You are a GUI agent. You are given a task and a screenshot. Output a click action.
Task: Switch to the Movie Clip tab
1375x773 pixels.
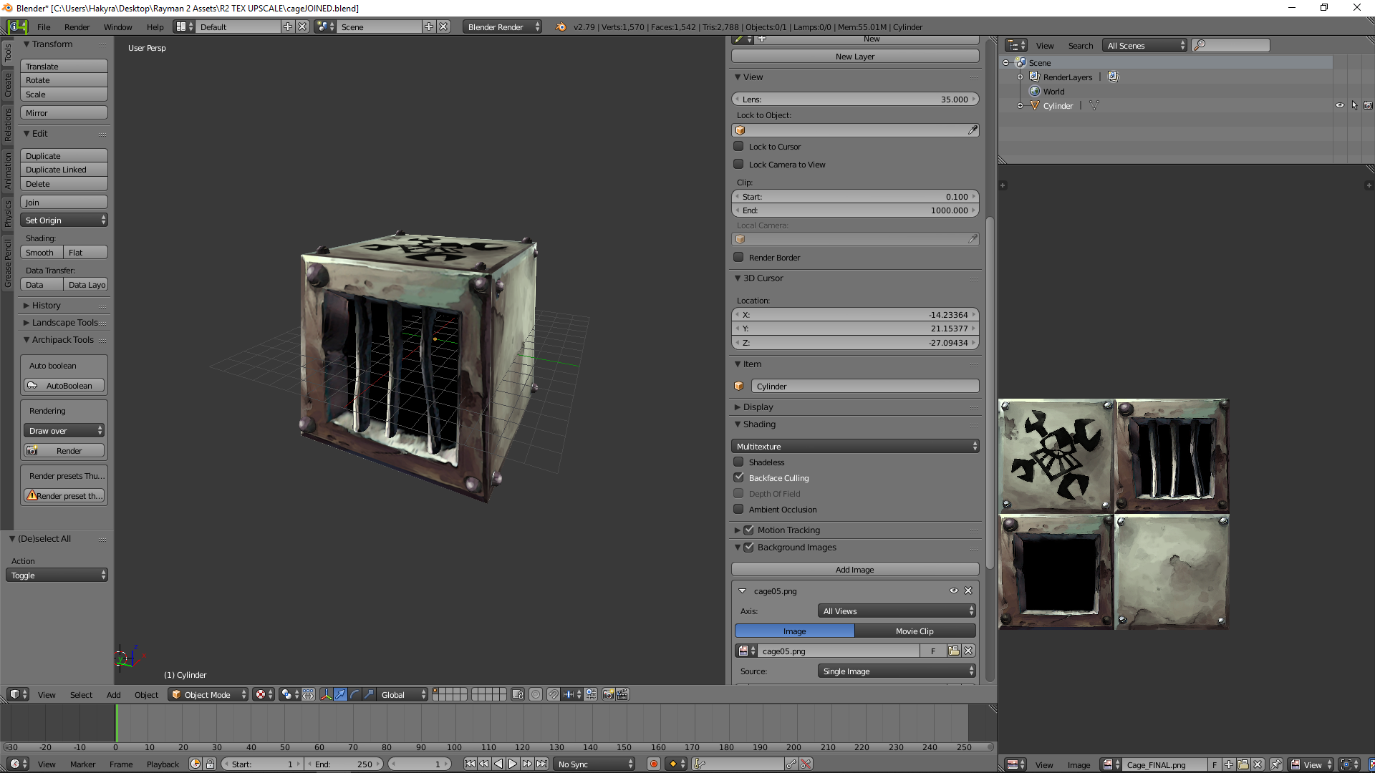tap(915, 631)
